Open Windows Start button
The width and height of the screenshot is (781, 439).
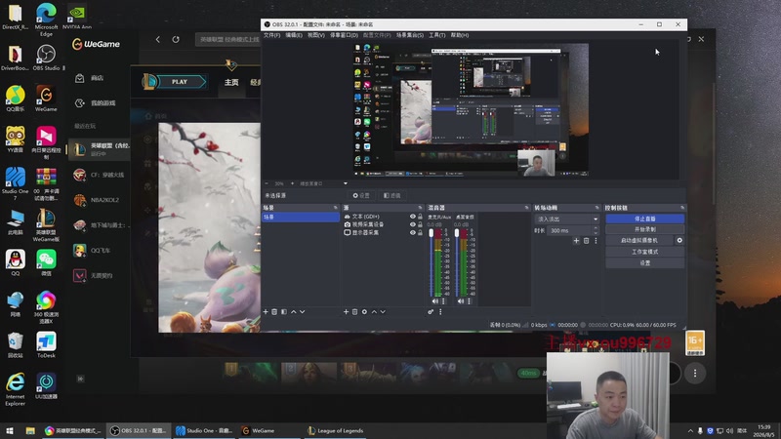click(10, 431)
